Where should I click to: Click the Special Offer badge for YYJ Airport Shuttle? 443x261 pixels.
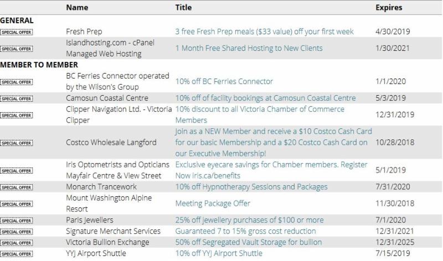pos(17,254)
